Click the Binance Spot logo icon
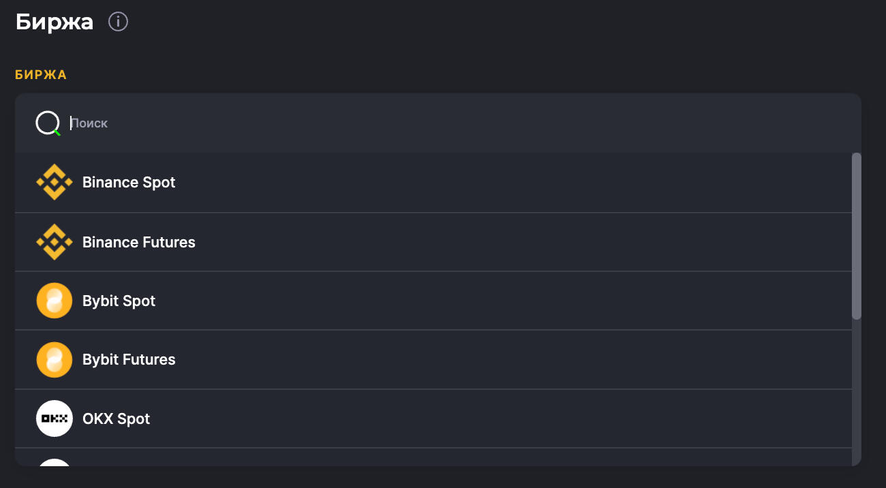 click(54, 183)
